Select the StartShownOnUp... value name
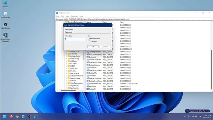 [x=96, y=54]
